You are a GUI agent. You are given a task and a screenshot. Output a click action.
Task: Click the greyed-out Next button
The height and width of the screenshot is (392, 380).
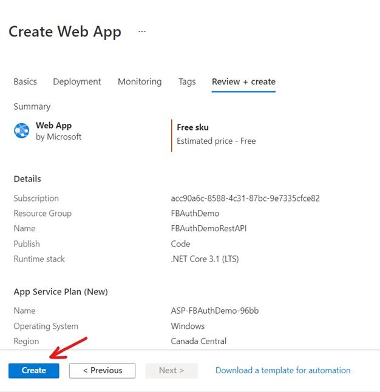point(171,371)
